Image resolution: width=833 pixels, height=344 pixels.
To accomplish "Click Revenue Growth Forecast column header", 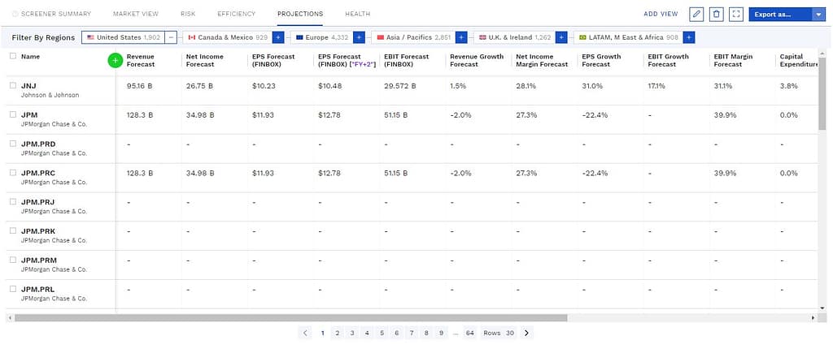I will (x=477, y=60).
